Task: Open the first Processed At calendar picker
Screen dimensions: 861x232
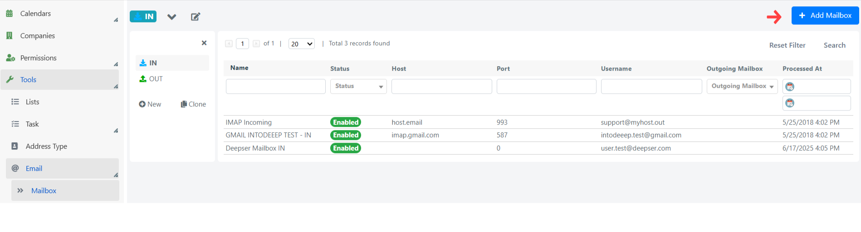Action: click(x=790, y=87)
